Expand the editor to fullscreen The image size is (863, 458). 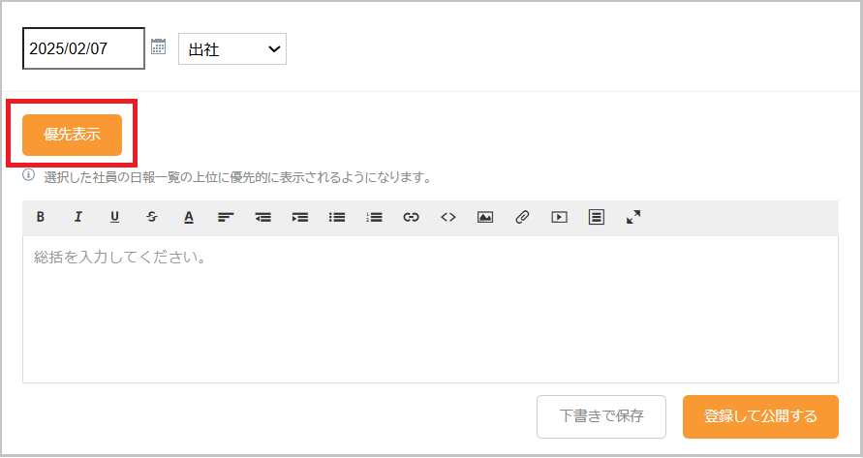pyautogui.click(x=633, y=217)
